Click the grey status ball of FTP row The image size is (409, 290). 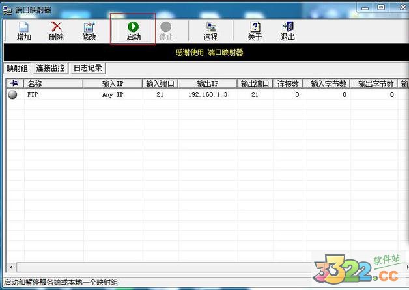[x=12, y=94]
